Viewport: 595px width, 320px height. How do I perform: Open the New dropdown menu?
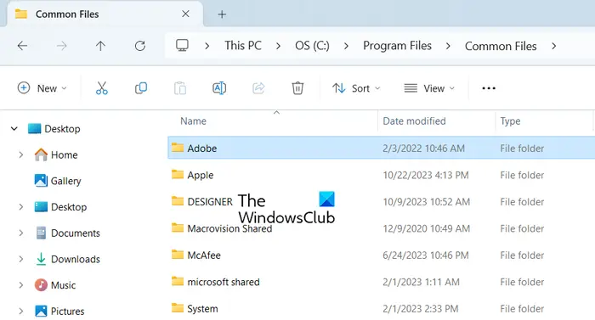42,88
